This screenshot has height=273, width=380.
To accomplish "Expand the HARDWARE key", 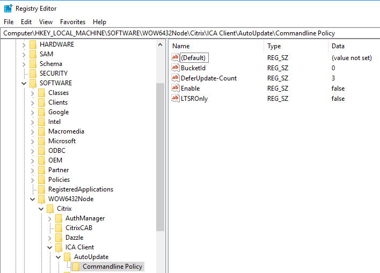I will [x=24, y=45].
